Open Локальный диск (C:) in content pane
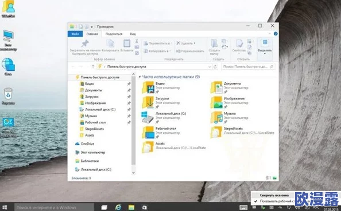 pyautogui.click(x=148, y=117)
